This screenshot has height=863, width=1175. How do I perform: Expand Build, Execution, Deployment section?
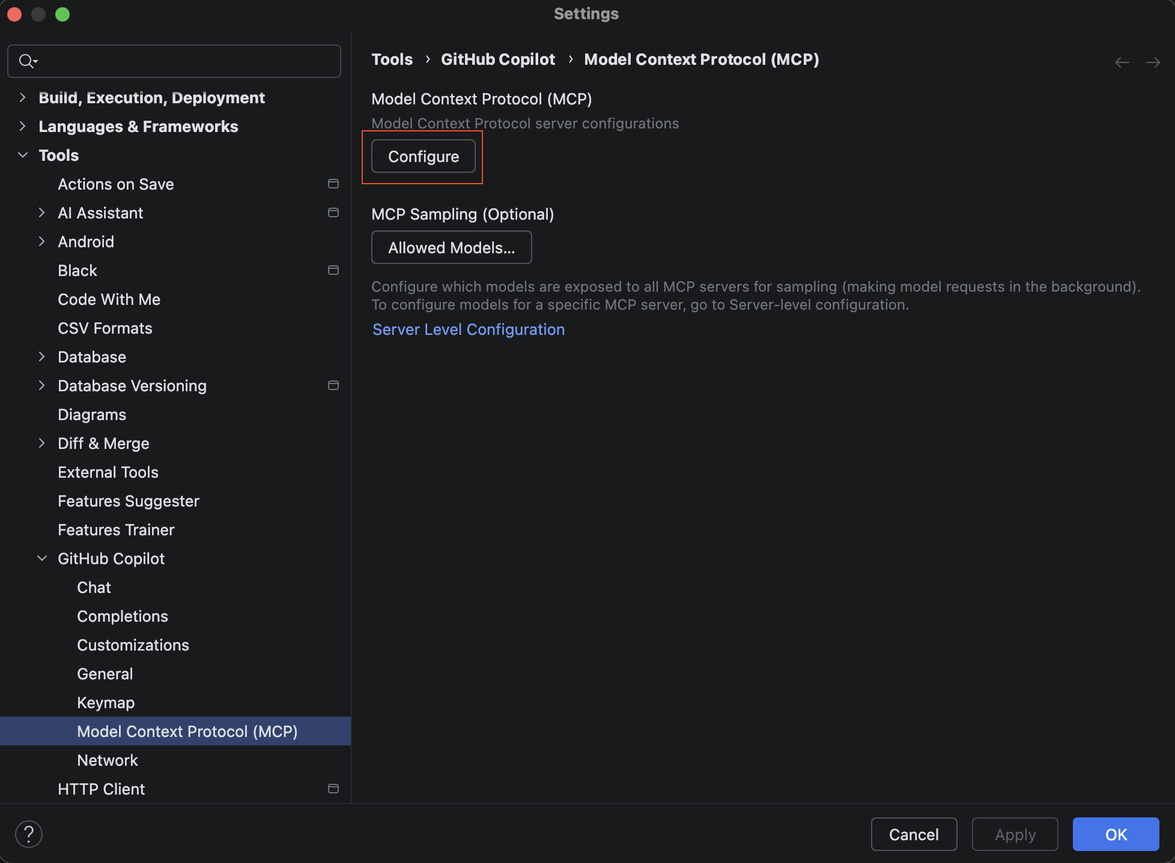coord(23,97)
